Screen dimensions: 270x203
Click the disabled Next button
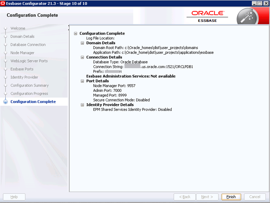[207, 197]
